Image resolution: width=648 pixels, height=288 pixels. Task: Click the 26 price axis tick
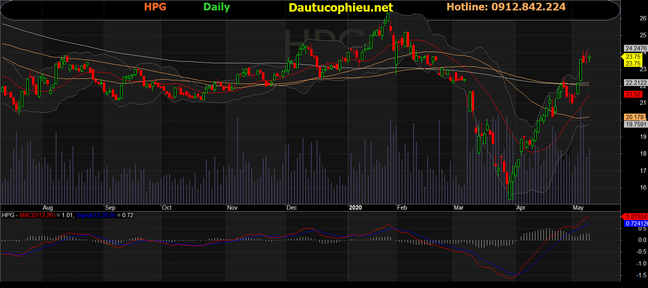643,18
